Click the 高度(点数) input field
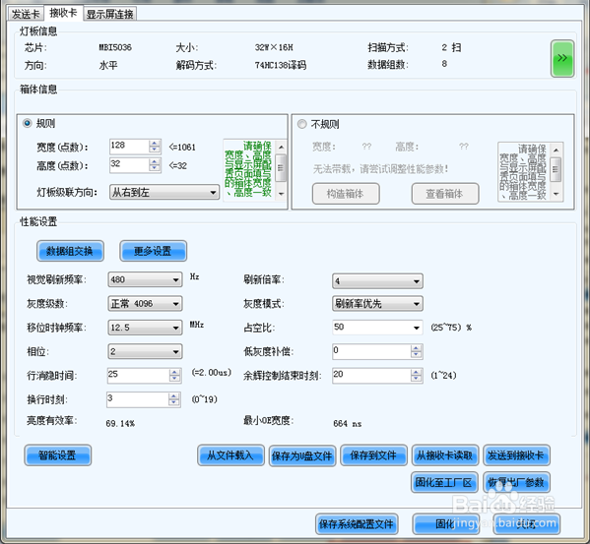 (129, 165)
